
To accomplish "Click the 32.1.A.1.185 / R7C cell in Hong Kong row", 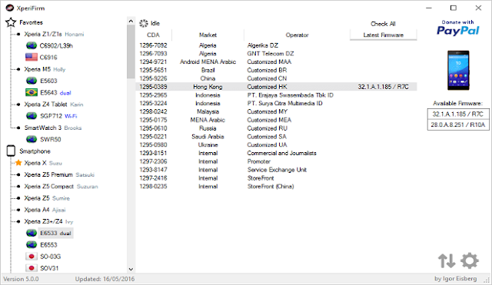I will (x=383, y=87).
